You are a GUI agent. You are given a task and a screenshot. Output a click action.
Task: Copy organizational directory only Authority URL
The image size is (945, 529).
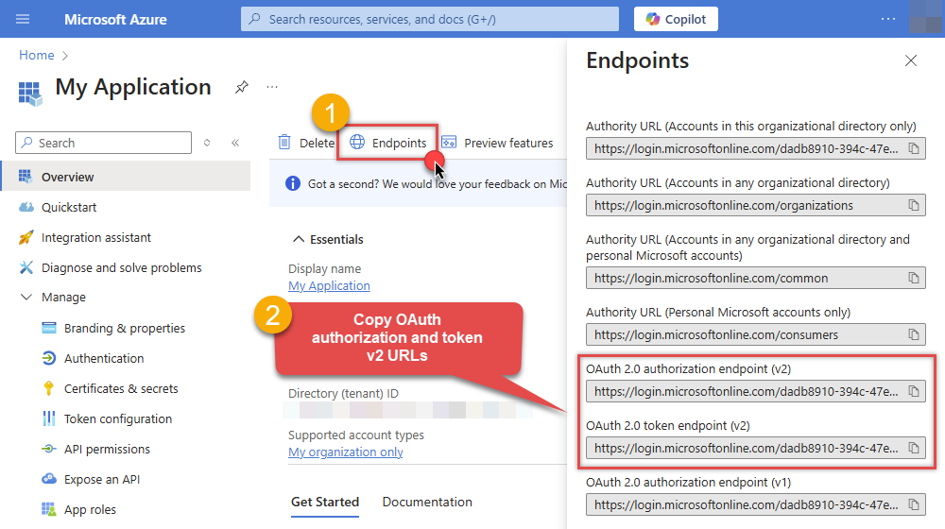pos(914,149)
